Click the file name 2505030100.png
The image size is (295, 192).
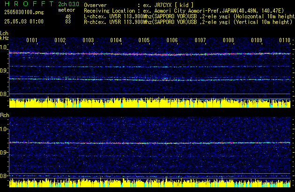tap(24, 12)
